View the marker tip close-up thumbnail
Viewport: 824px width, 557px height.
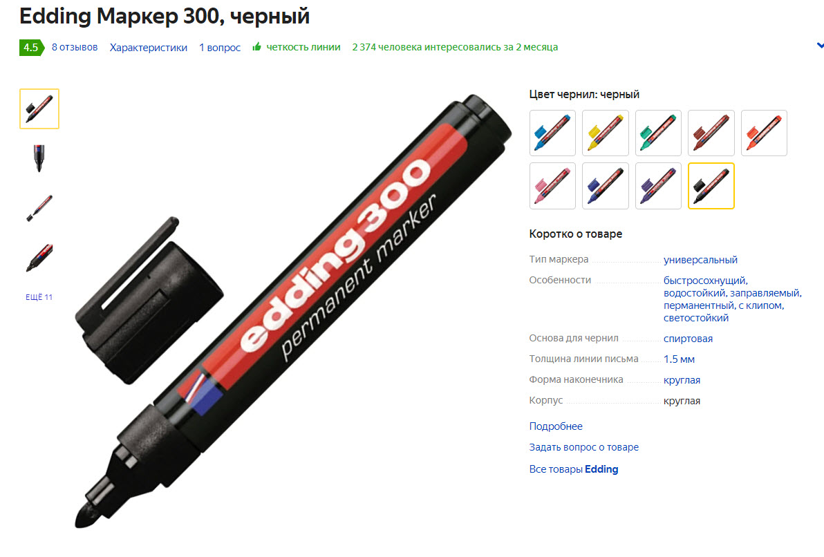point(39,158)
